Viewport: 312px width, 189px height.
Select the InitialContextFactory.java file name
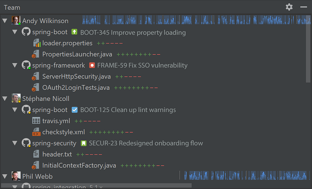pos(79,165)
